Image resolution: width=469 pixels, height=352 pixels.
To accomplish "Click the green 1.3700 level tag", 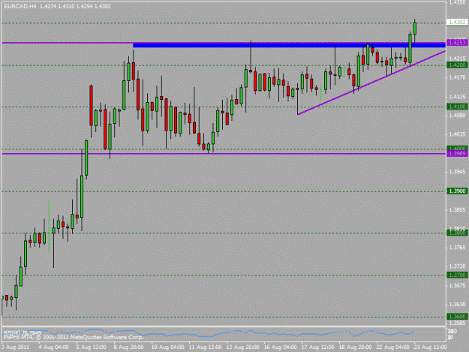I will pyautogui.click(x=457, y=275).
